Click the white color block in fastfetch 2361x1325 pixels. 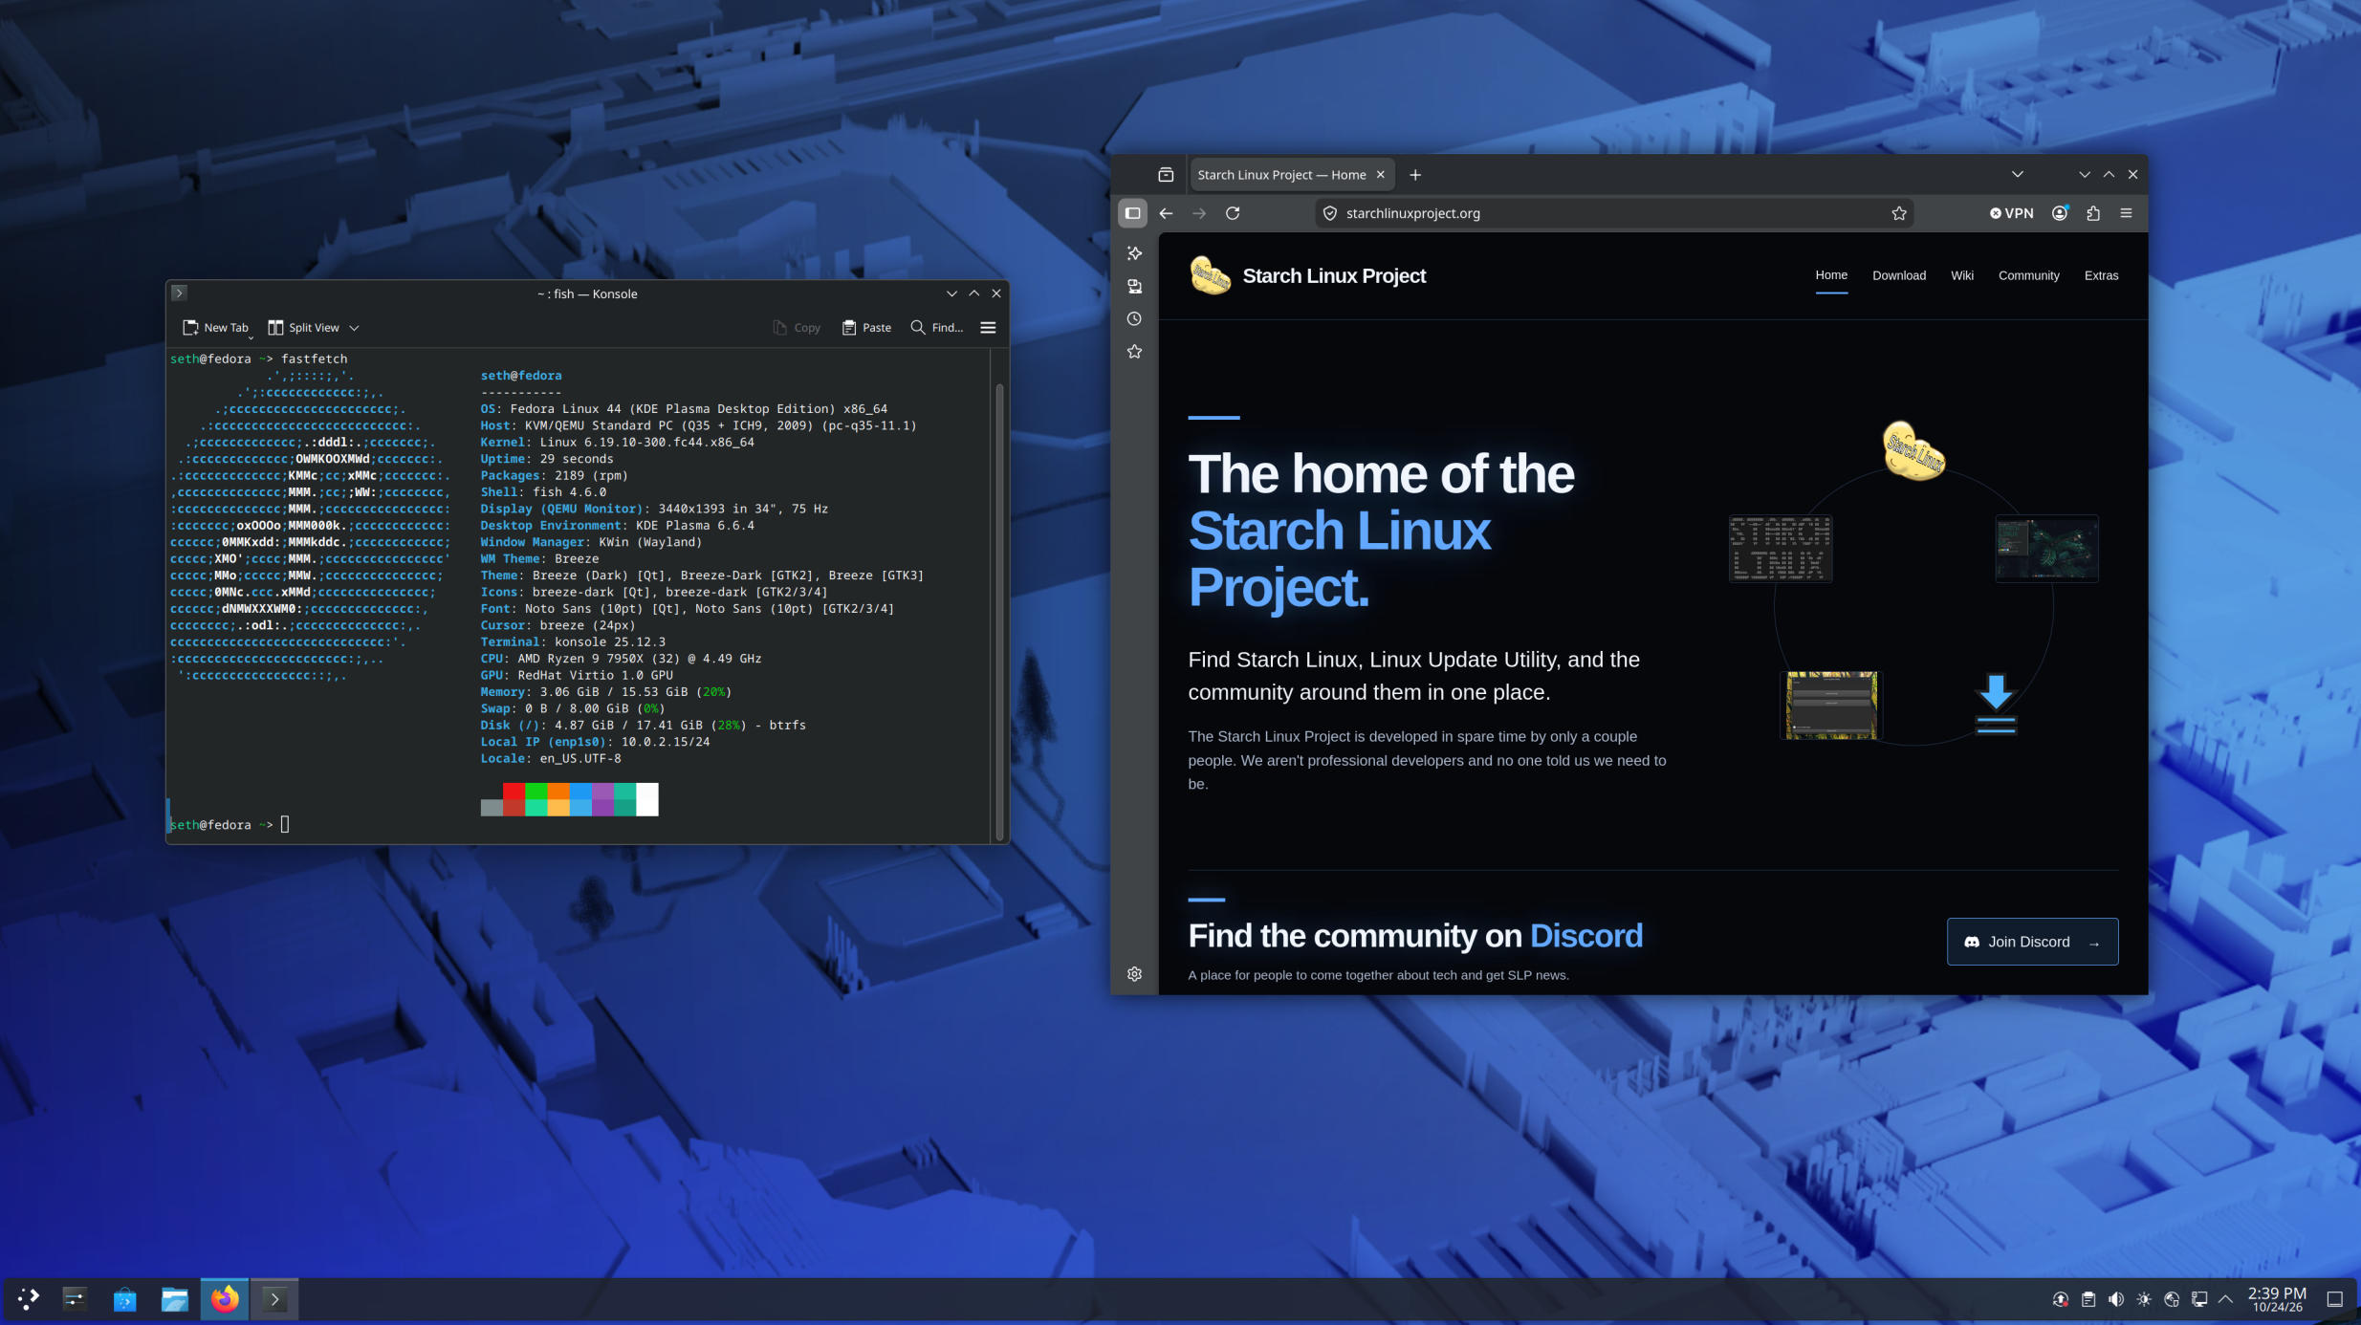click(647, 799)
